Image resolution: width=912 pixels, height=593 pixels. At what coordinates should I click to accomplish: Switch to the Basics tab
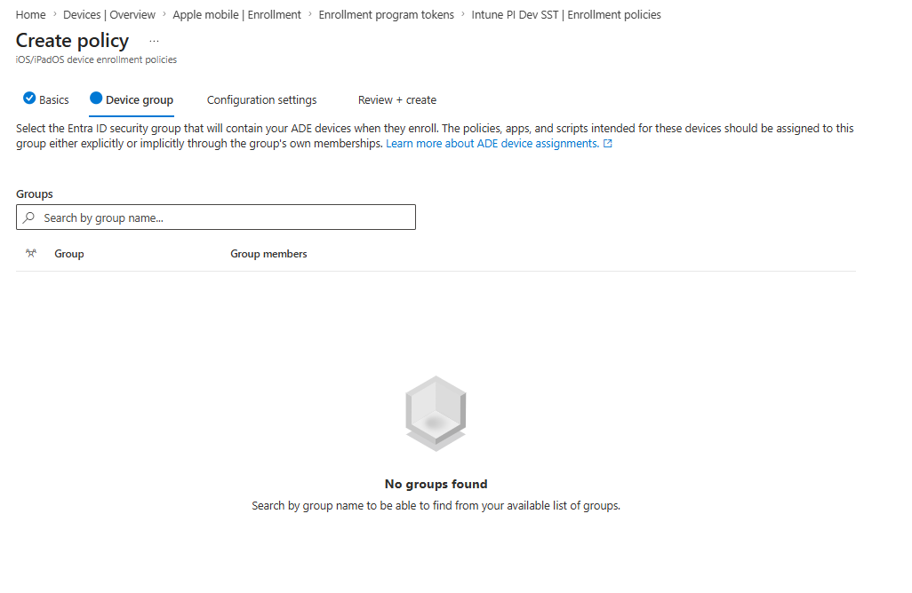(46, 100)
